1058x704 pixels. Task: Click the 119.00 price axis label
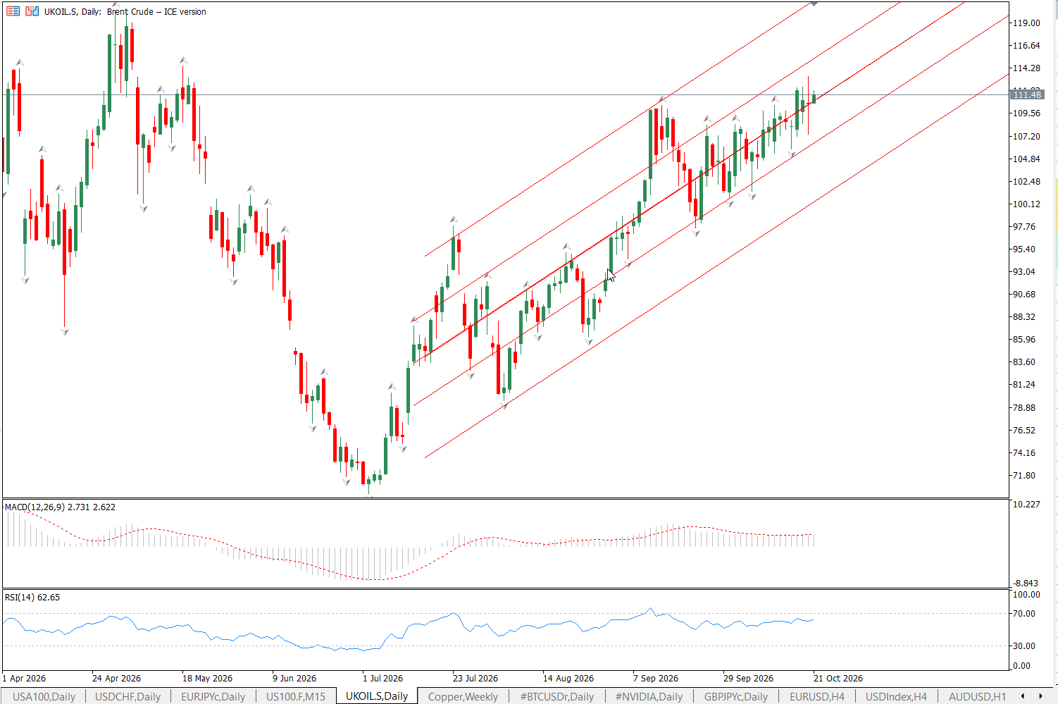coord(1026,23)
